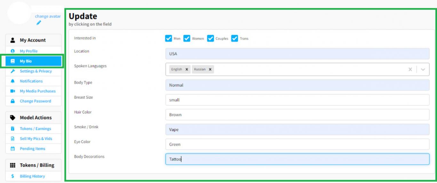Click the My Media Purchases camera icon
Image resolution: width=437 pixels, height=183 pixels.
(13, 91)
